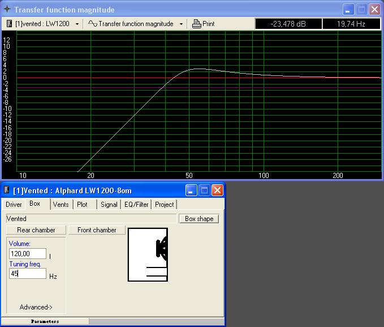This screenshot has width=384, height=327.
Task: Open the Transfer function magnitude plot dropdown
Action: pyautogui.click(x=181, y=24)
